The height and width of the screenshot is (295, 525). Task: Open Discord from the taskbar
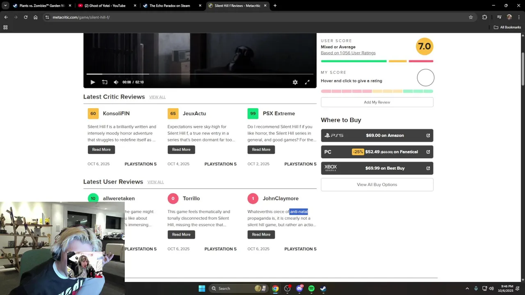point(299,288)
